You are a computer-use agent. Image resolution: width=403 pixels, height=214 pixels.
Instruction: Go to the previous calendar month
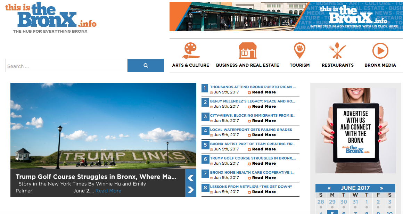tap(329, 188)
